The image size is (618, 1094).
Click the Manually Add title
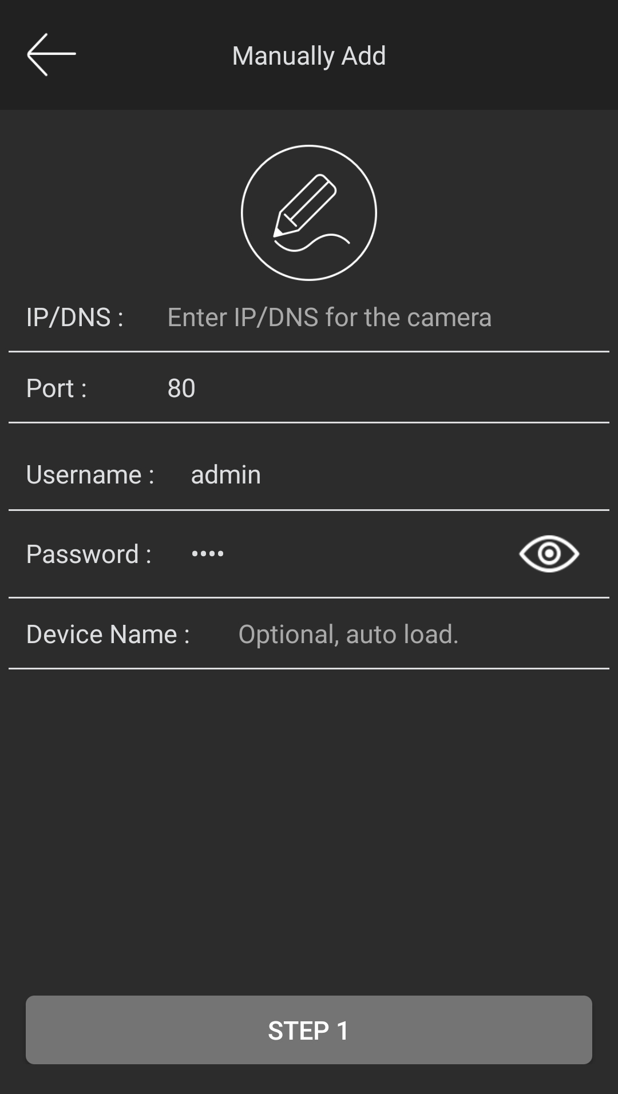point(309,56)
